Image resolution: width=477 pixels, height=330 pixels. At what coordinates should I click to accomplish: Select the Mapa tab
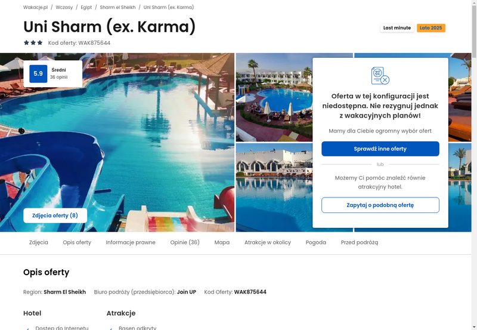pos(222,242)
